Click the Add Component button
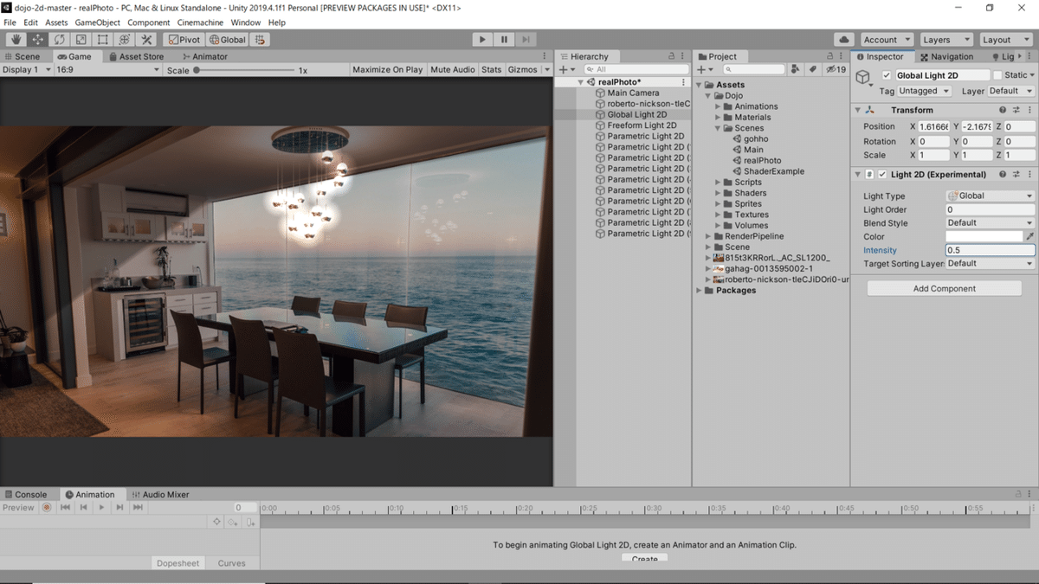Screen dimensions: 1039x584 (x=944, y=289)
